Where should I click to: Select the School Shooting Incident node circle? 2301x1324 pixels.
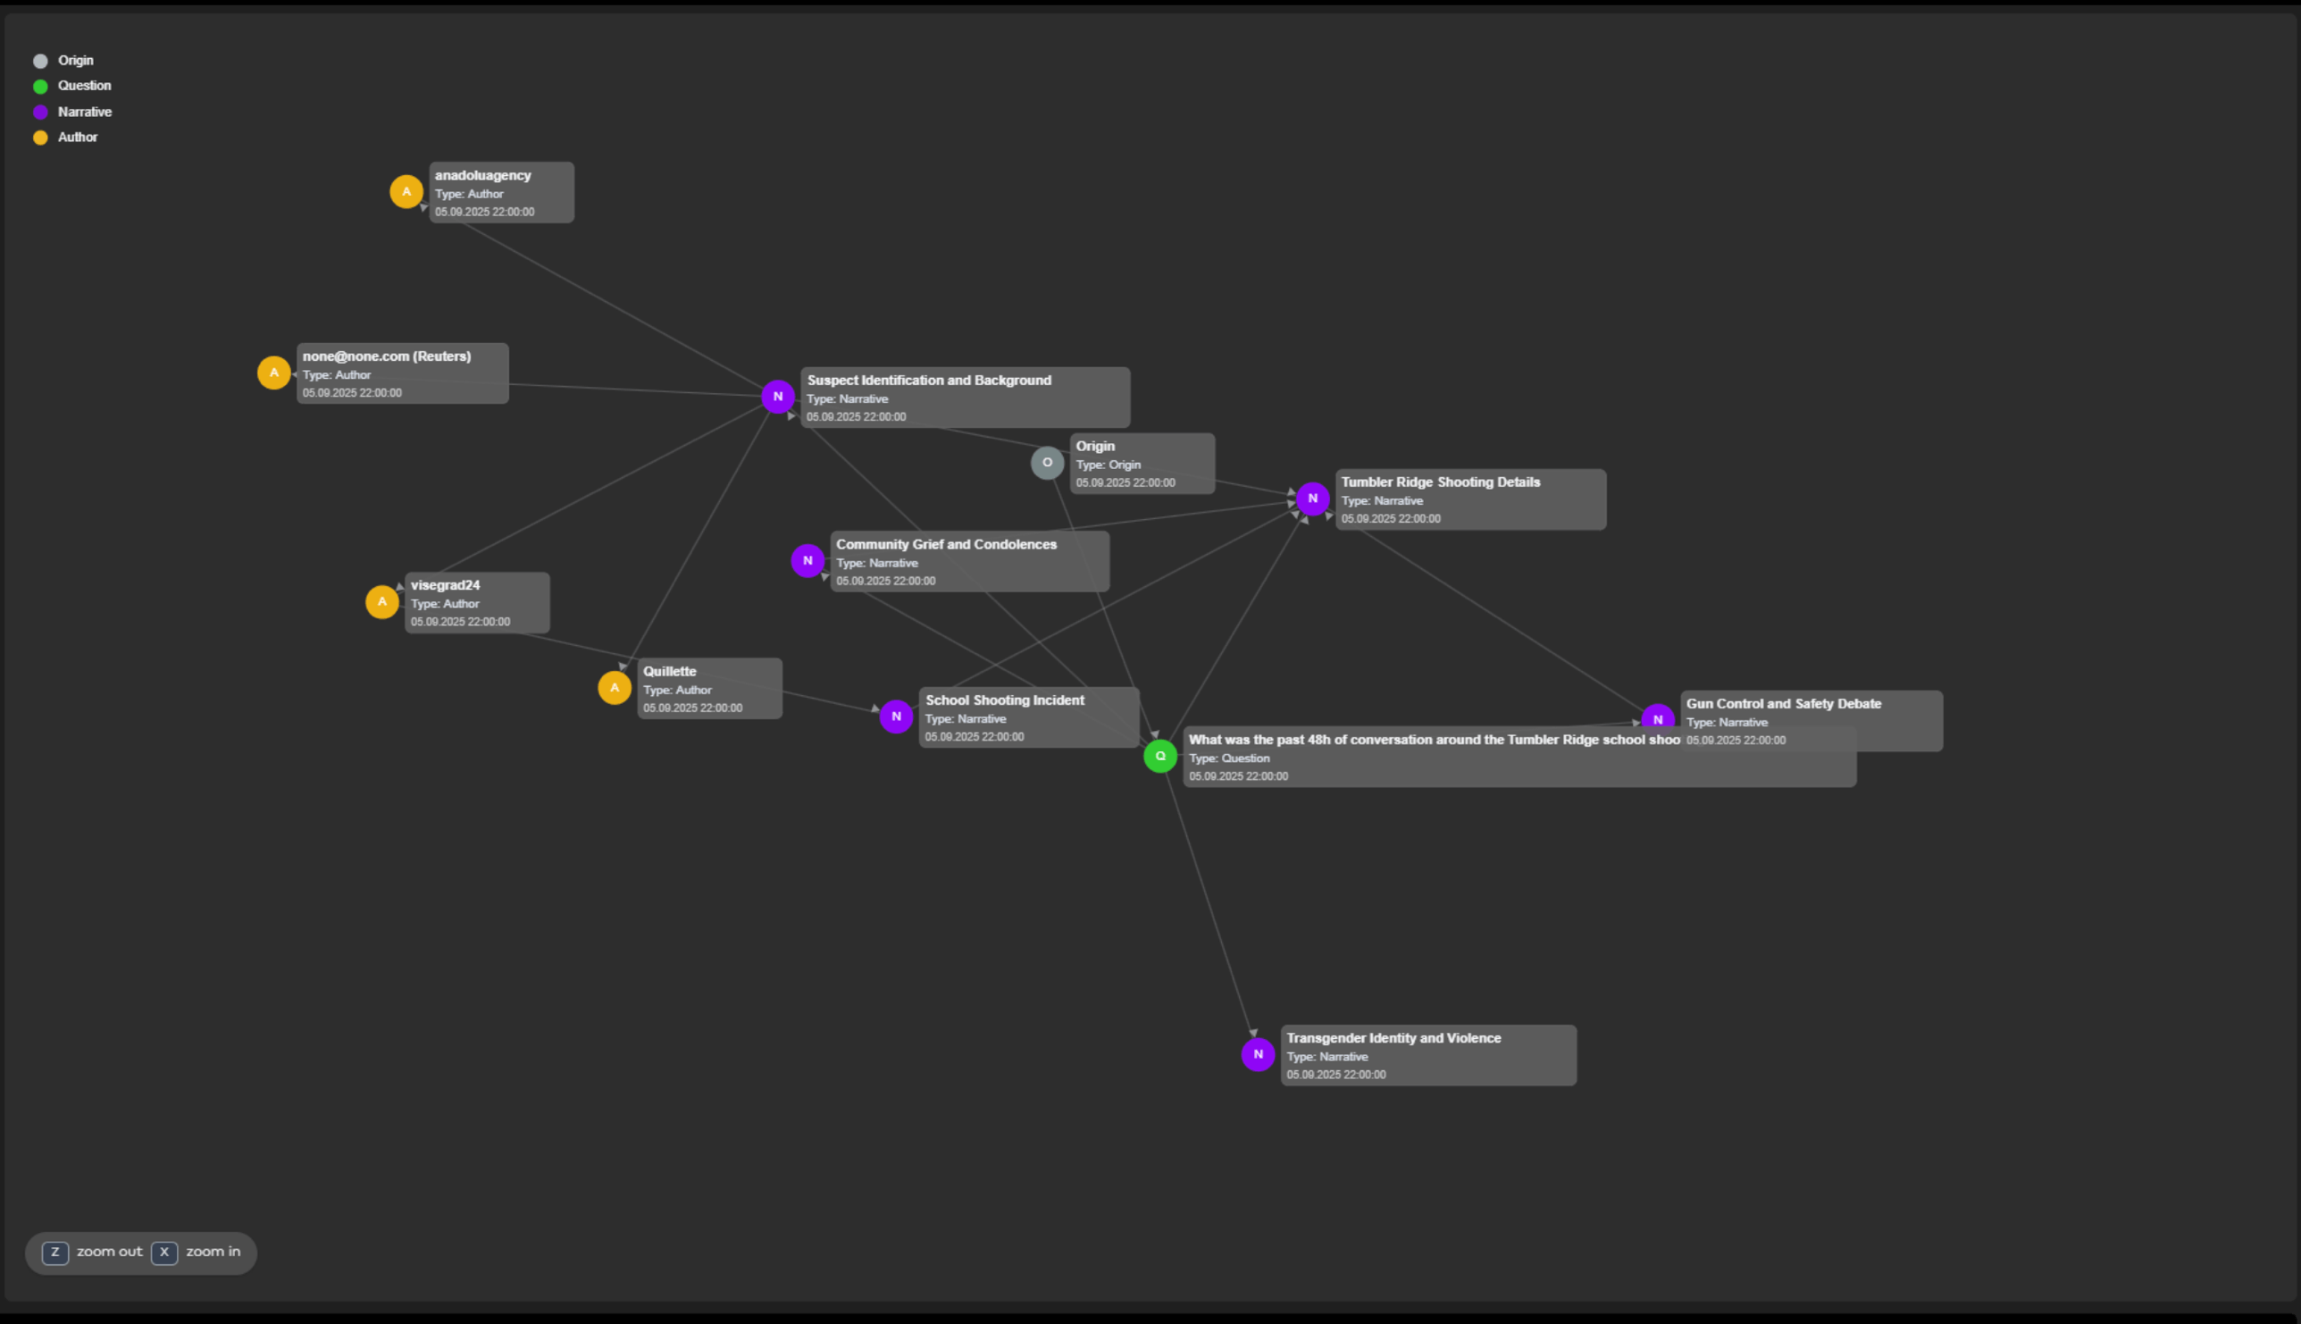pyautogui.click(x=897, y=716)
